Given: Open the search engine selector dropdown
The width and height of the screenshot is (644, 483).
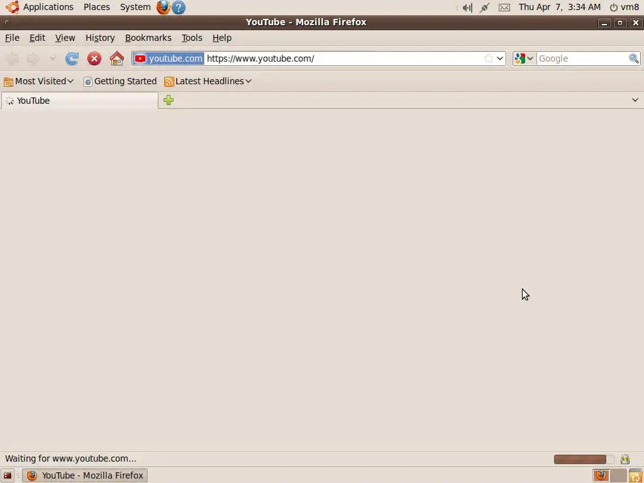Looking at the screenshot, I should pyautogui.click(x=524, y=58).
